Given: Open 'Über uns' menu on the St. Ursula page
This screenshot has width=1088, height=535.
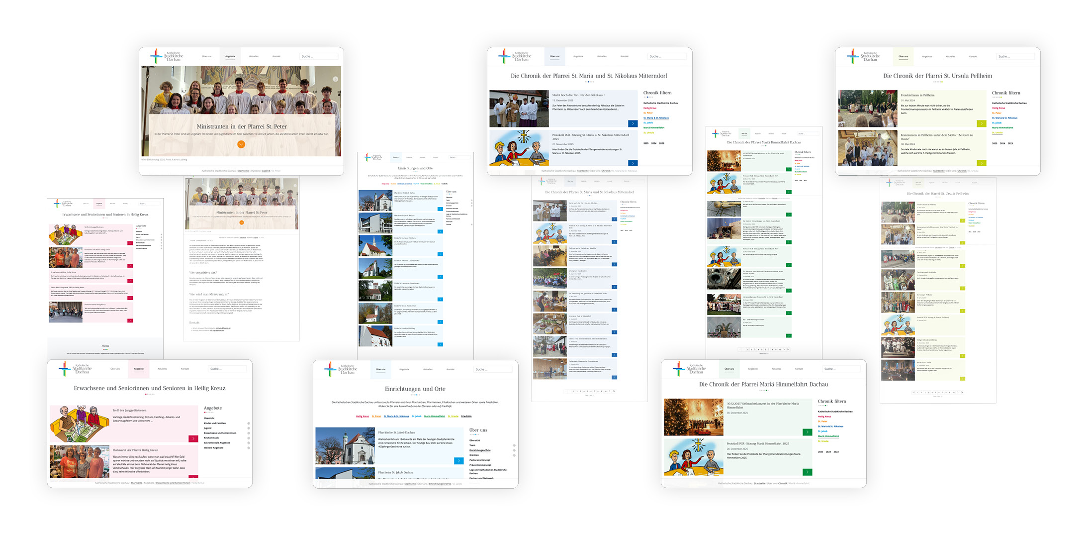Looking at the screenshot, I should 903,56.
